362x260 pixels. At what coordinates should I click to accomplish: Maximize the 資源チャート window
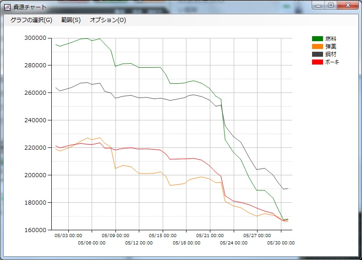pyautogui.click(x=331, y=5)
